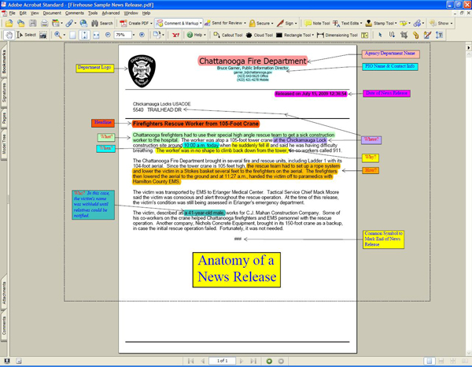This screenshot has height=367, width=472.
Task: Click the Save floppy disk icon
Action: (x=33, y=23)
